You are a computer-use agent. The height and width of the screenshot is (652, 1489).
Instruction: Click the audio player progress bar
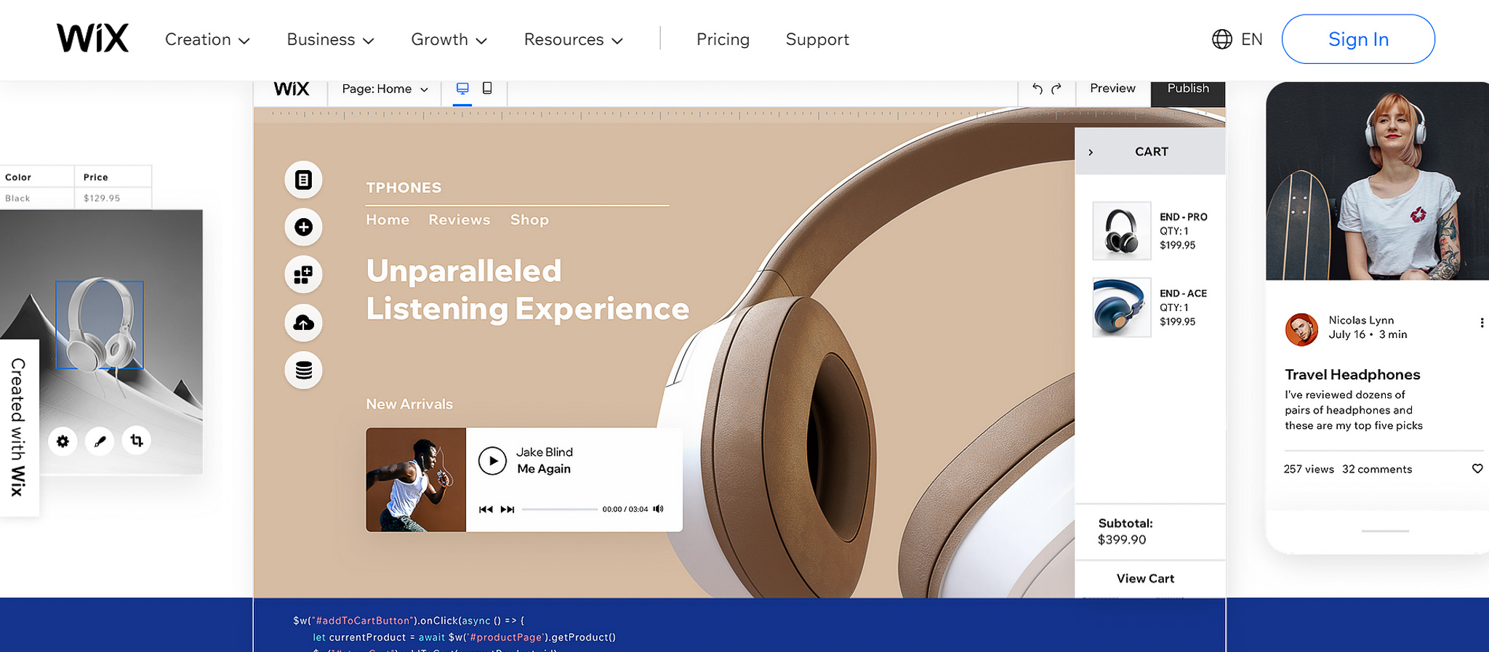tap(559, 510)
